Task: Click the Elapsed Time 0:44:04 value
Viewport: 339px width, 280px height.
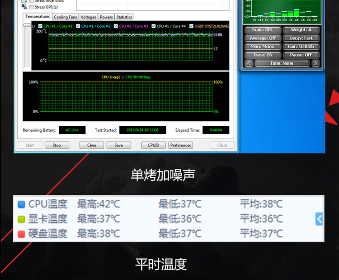Action: click(x=216, y=130)
